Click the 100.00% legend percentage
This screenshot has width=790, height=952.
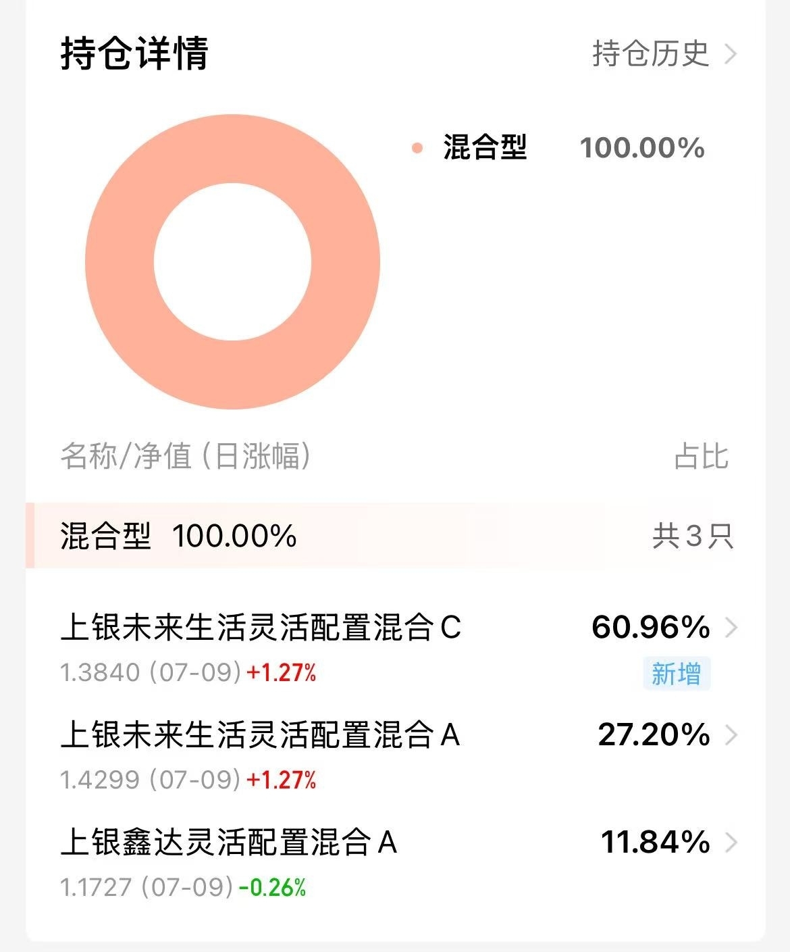pyautogui.click(x=642, y=148)
